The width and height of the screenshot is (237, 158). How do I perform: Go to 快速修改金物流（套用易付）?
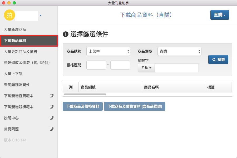click(27, 63)
